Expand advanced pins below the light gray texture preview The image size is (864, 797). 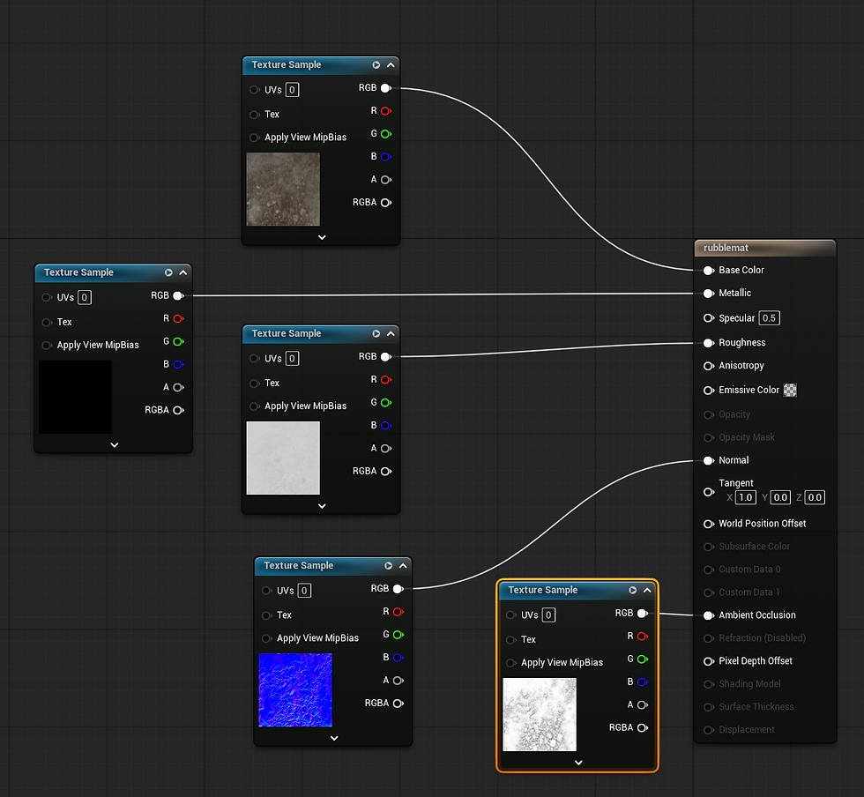[x=322, y=506]
